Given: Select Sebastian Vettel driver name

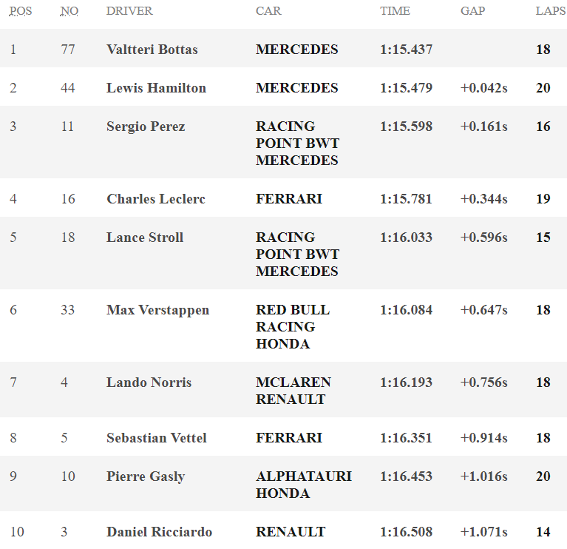Looking at the screenshot, I should point(157,438).
